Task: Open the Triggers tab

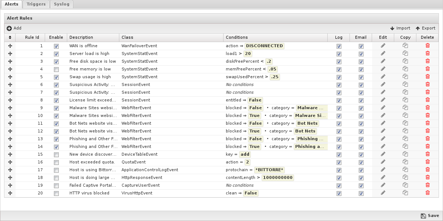Action: (x=36, y=4)
